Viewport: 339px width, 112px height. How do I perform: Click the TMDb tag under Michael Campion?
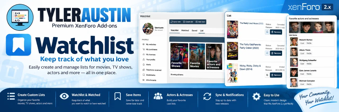[x=309, y=84]
